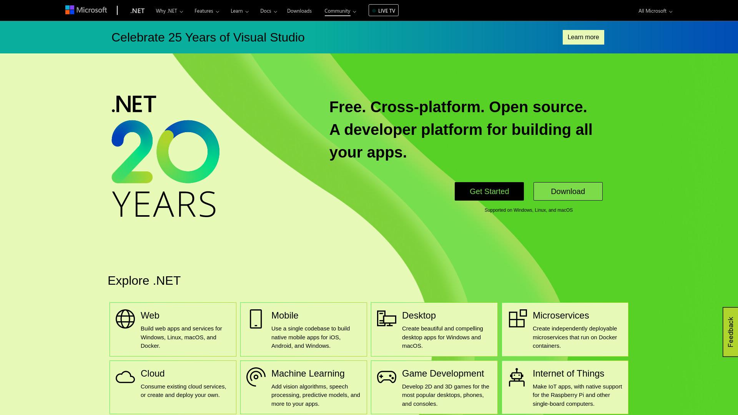Click 'Free. Cross-platform. Open source.' headline
This screenshot has height=415, width=738.
[458, 107]
